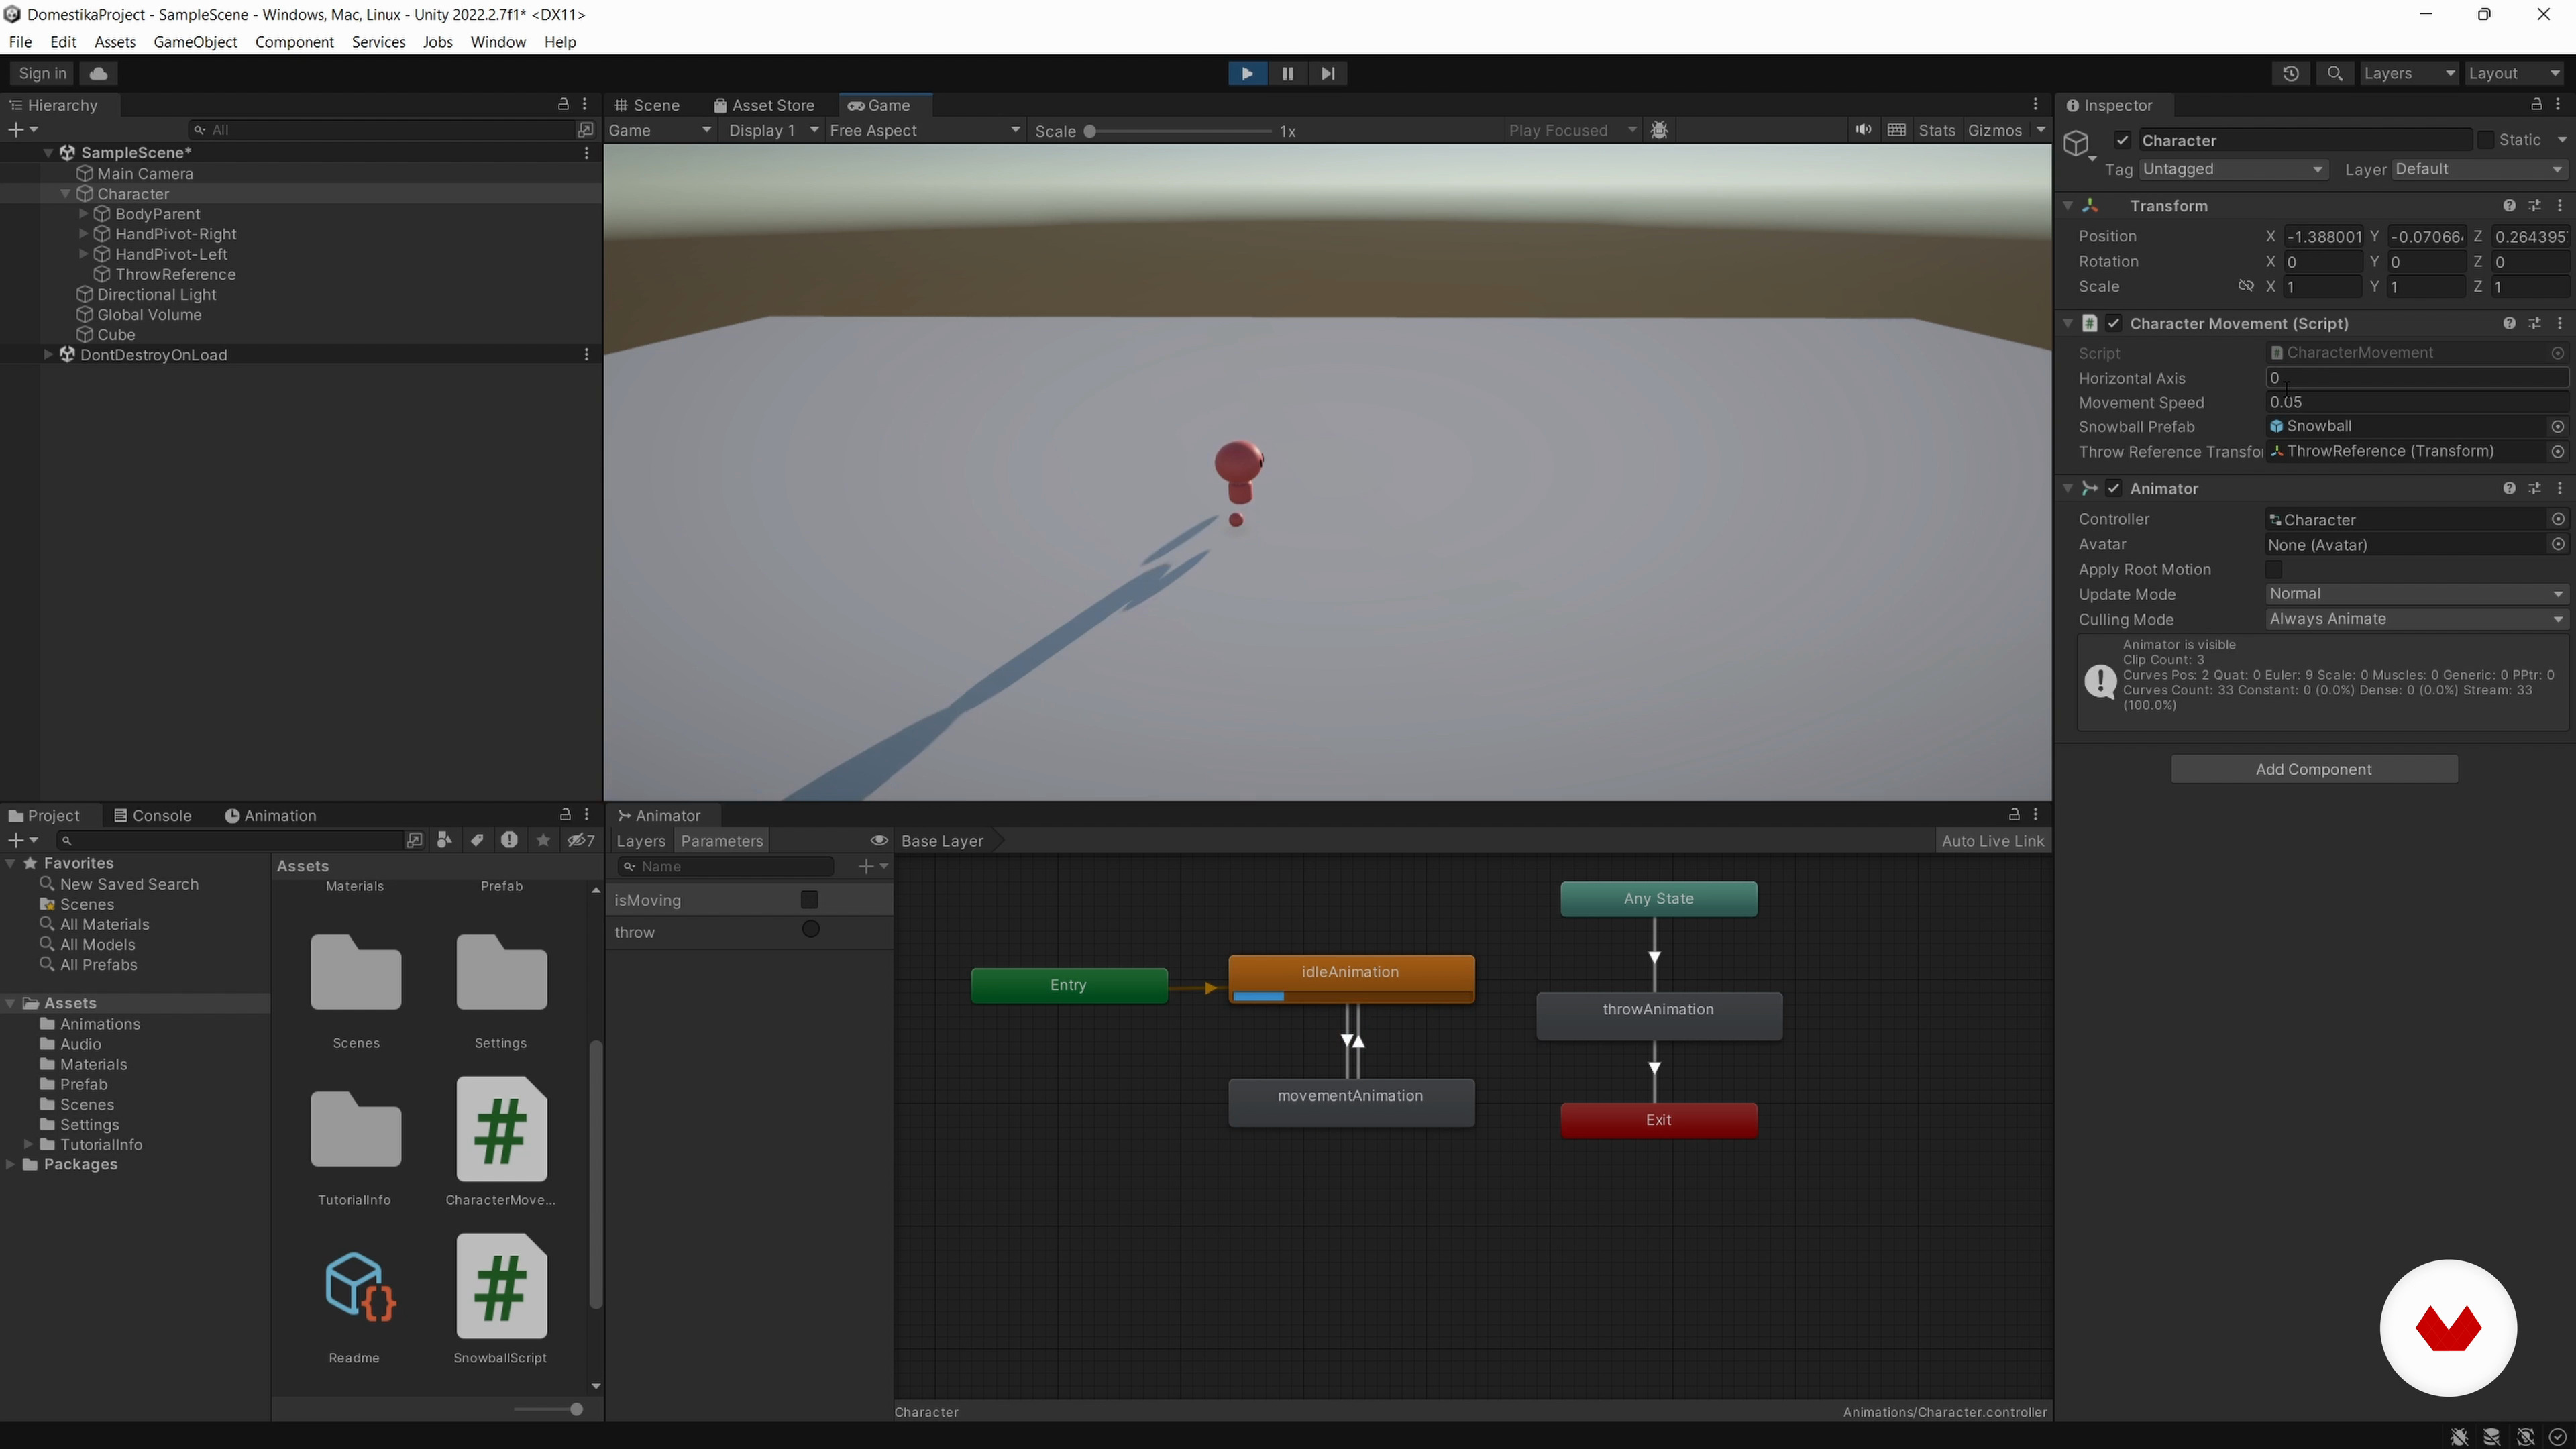This screenshot has height=1449, width=2576.
Task: Open the Transform component help icon
Action: (2509, 205)
